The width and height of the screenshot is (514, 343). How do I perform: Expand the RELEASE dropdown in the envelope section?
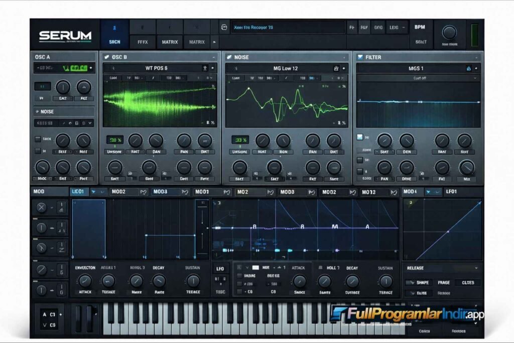click(442, 268)
